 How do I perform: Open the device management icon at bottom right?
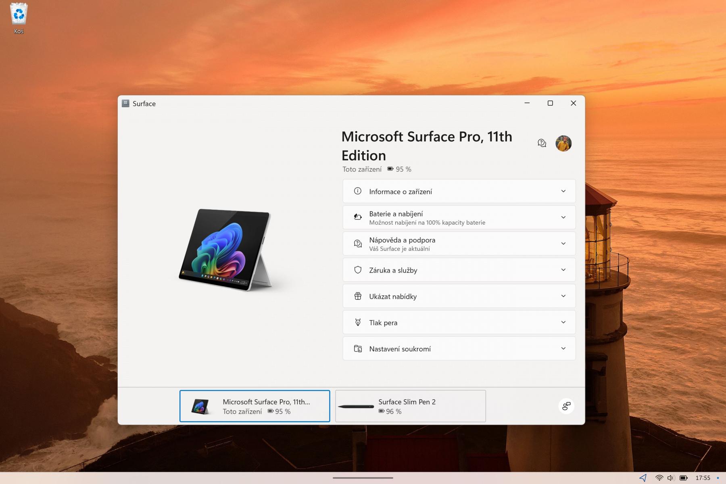point(566,406)
